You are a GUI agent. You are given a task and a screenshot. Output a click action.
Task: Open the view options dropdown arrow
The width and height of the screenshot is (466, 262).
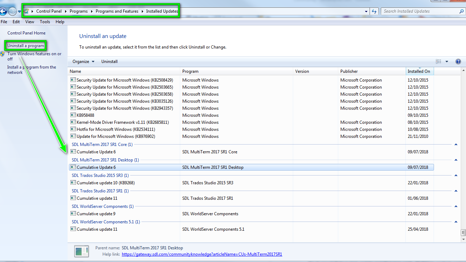(x=447, y=62)
